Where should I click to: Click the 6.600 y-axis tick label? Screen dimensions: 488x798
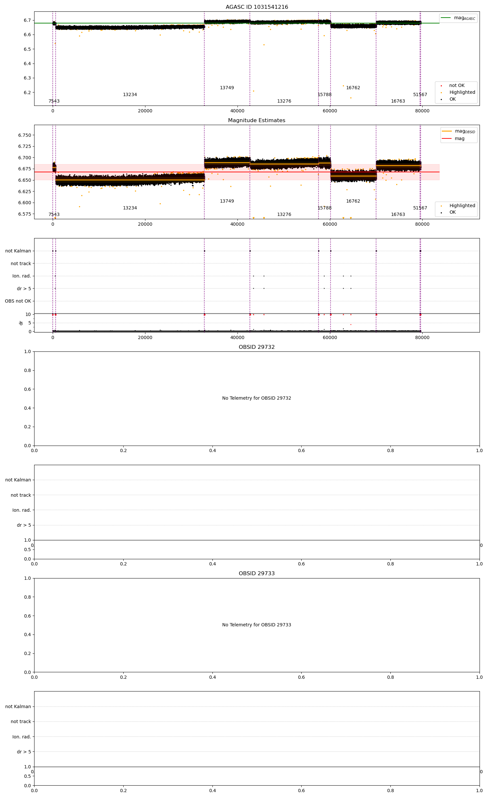[25, 203]
